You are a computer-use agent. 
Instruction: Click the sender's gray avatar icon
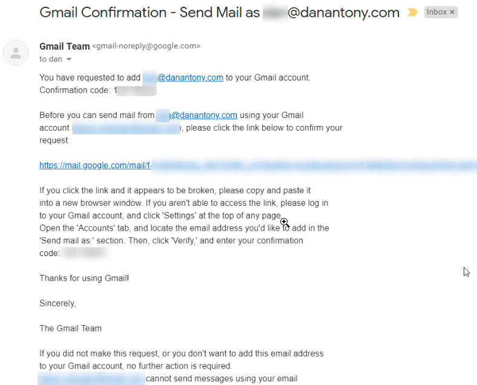coord(16,53)
